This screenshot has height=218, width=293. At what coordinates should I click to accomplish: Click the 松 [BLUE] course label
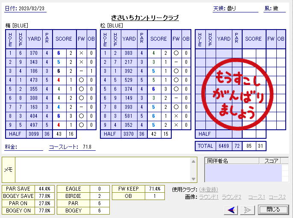point(111,26)
